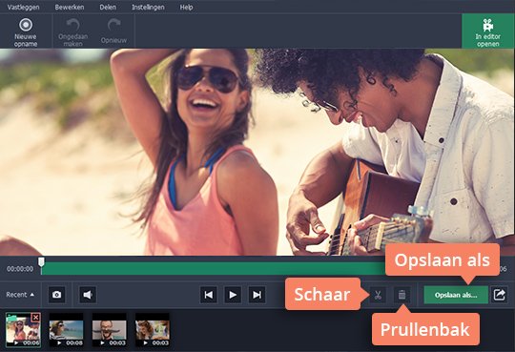
Task: Click the Opnieuw redo button
Action: (113, 31)
